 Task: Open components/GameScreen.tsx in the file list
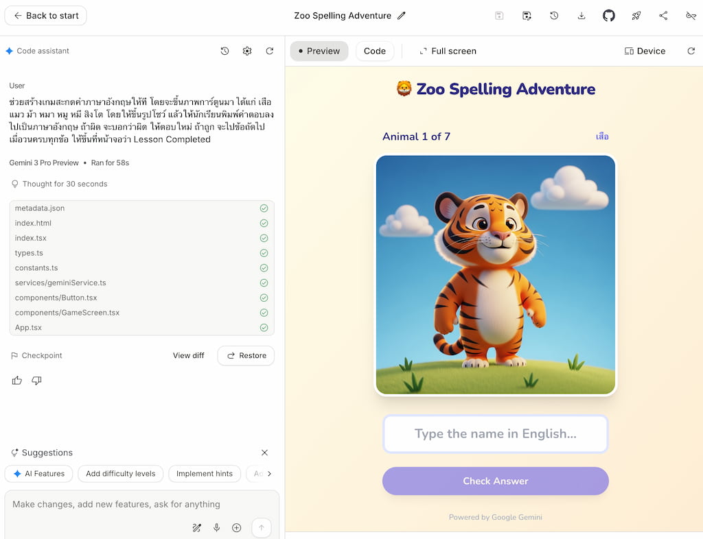(67, 313)
